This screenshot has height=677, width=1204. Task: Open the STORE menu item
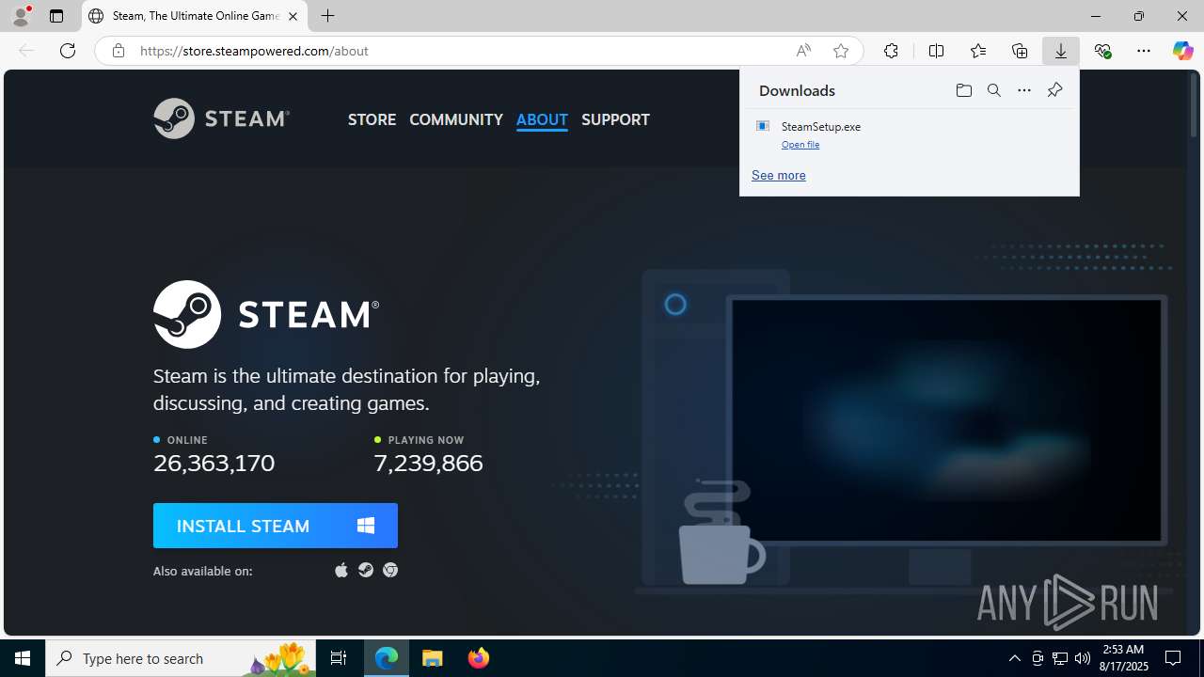click(372, 119)
